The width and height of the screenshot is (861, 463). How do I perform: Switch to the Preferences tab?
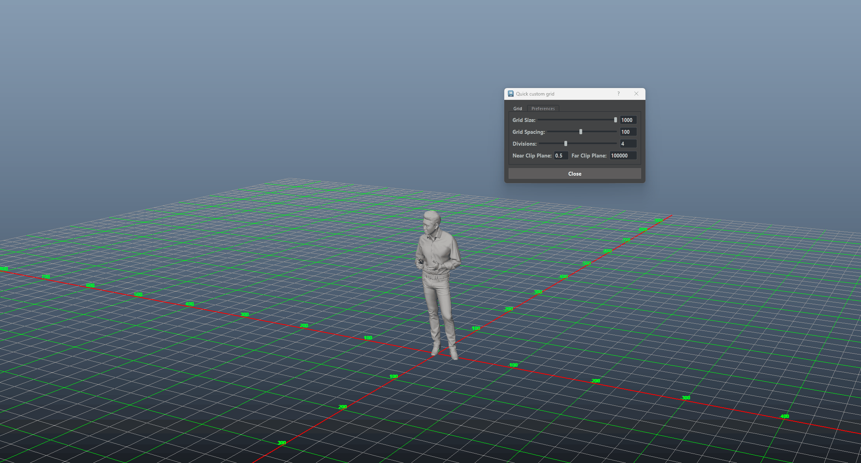coord(543,109)
